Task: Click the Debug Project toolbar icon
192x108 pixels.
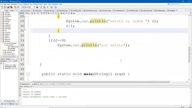Action: click(x=51, y=7)
